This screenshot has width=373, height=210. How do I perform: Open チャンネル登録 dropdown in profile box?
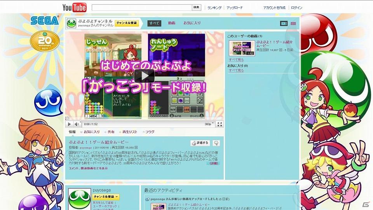pos(106,197)
